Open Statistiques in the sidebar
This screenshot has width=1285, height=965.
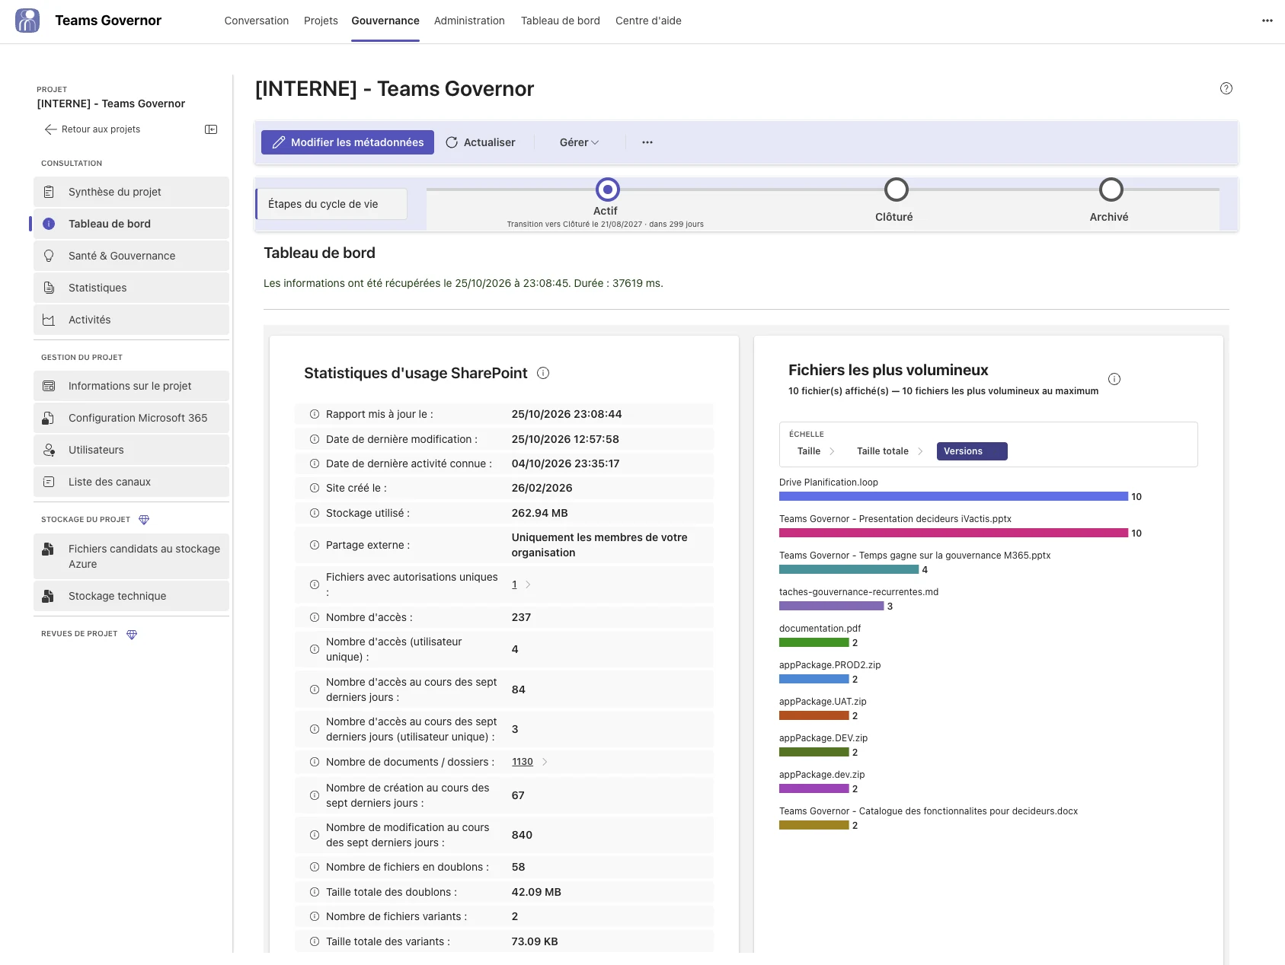tap(131, 288)
